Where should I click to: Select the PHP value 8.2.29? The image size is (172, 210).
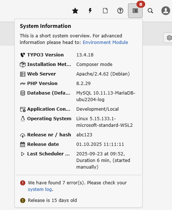click(83, 84)
